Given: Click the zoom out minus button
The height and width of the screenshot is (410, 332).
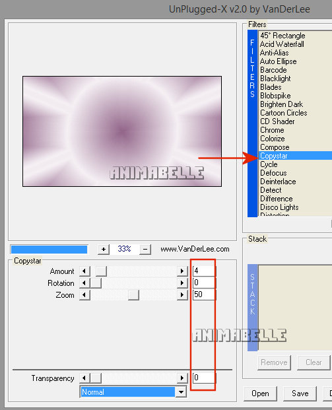Looking at the screenshot, I should click(x=145, y=249).
